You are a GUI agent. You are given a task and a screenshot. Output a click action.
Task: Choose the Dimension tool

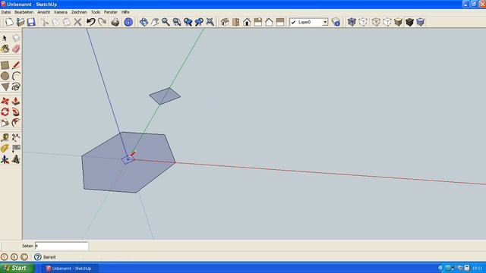[x=16, y=138]
